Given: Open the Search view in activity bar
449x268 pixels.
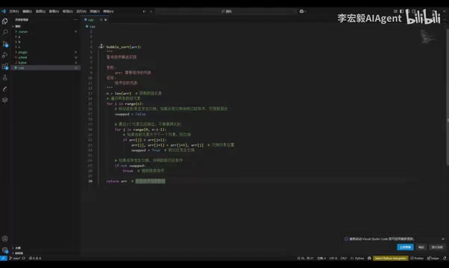Looking at the screenshot, I should click(5, 32).
